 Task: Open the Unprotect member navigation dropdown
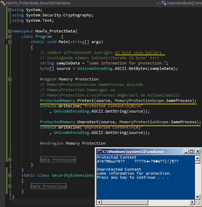coord(183,3)
